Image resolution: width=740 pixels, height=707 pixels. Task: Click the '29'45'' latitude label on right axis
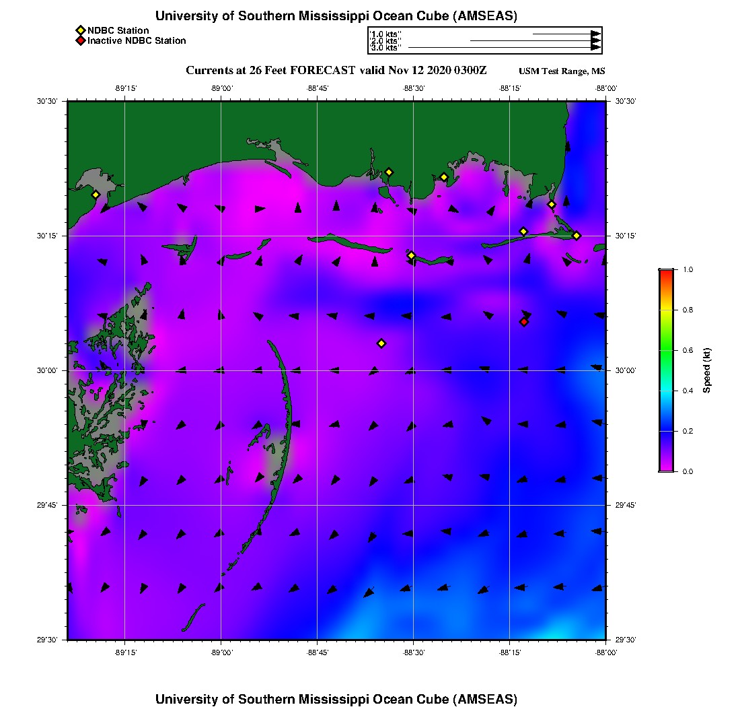[x=626, y=506]
